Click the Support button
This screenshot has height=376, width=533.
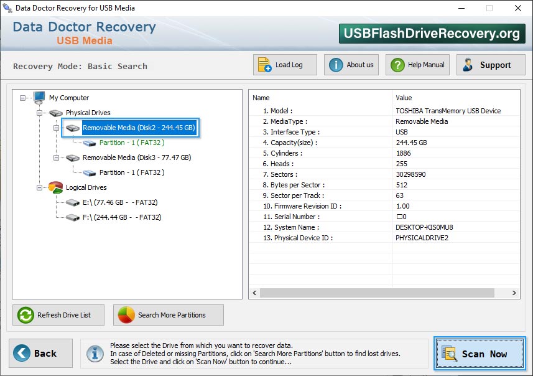(491, 65)
